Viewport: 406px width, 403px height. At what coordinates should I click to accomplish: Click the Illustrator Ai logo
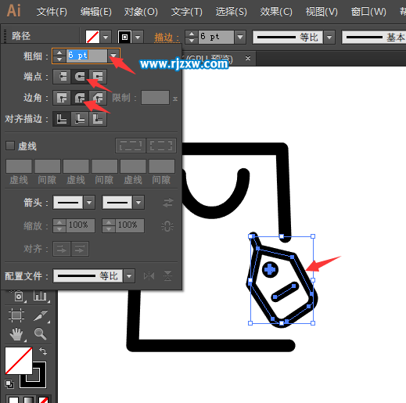click(14, 11)
